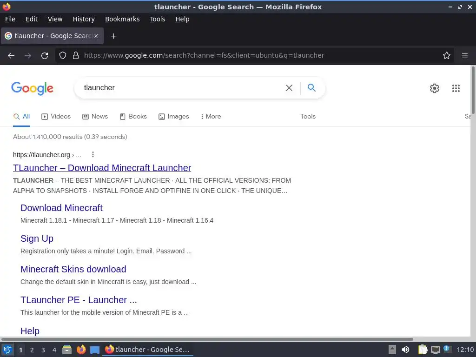Viewport: 476px width, 357px height.
Task: Show site security padlock info
Action: tap(76, 55)
